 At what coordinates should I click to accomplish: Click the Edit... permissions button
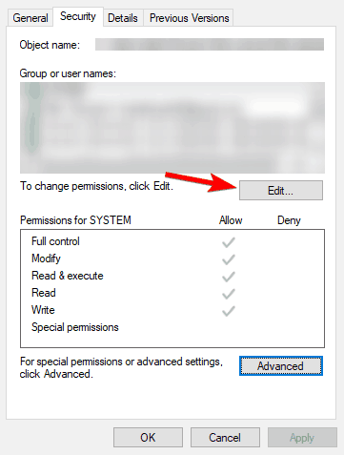[281, 191]
